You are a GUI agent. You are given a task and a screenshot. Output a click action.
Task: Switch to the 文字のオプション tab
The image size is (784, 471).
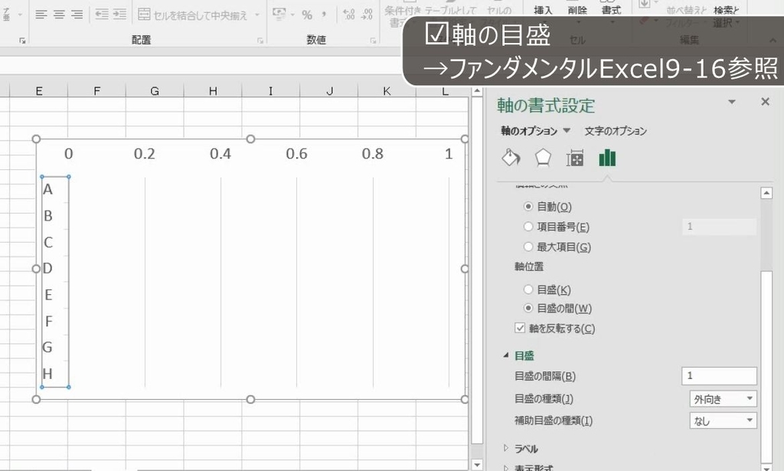point(616,131)
